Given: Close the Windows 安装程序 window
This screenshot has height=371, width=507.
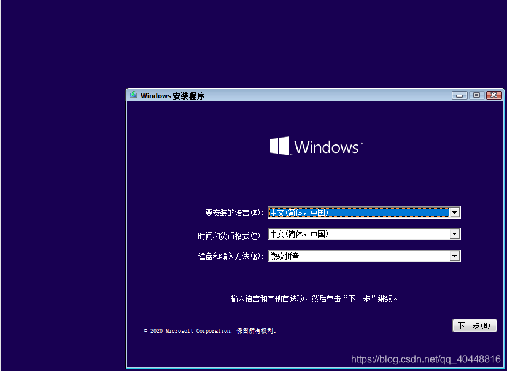Looking at the screenshot, I should 493,95.
